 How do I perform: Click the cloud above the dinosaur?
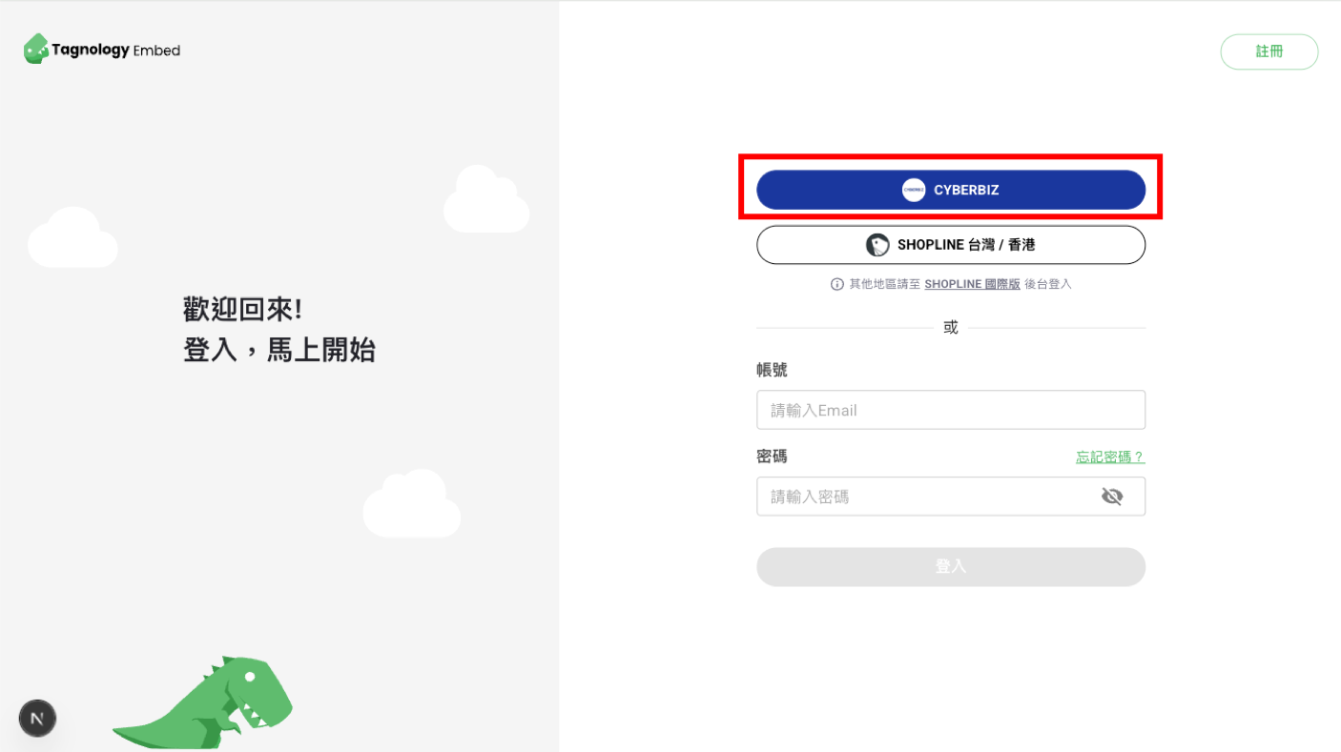click(412, 503)
